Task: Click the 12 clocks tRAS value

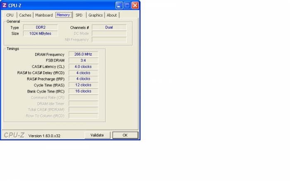Action: [83, 85]
